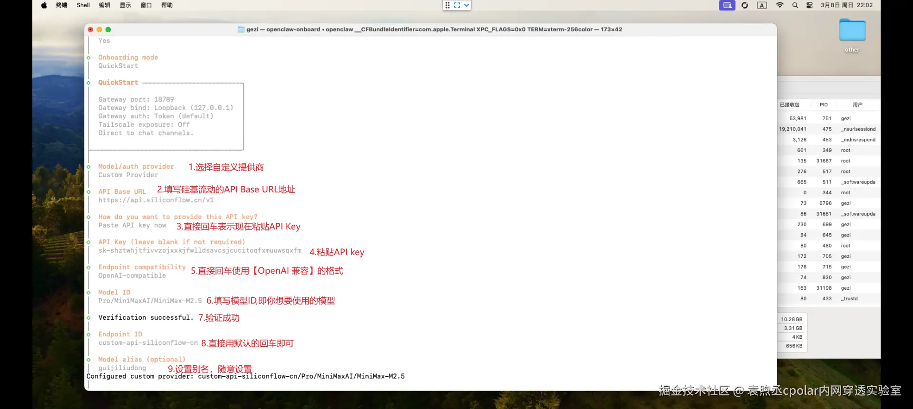The image size is (913, 409).
Task: Click the fullscreen brackets icon in floating toolbar
Action: (457, 5)
